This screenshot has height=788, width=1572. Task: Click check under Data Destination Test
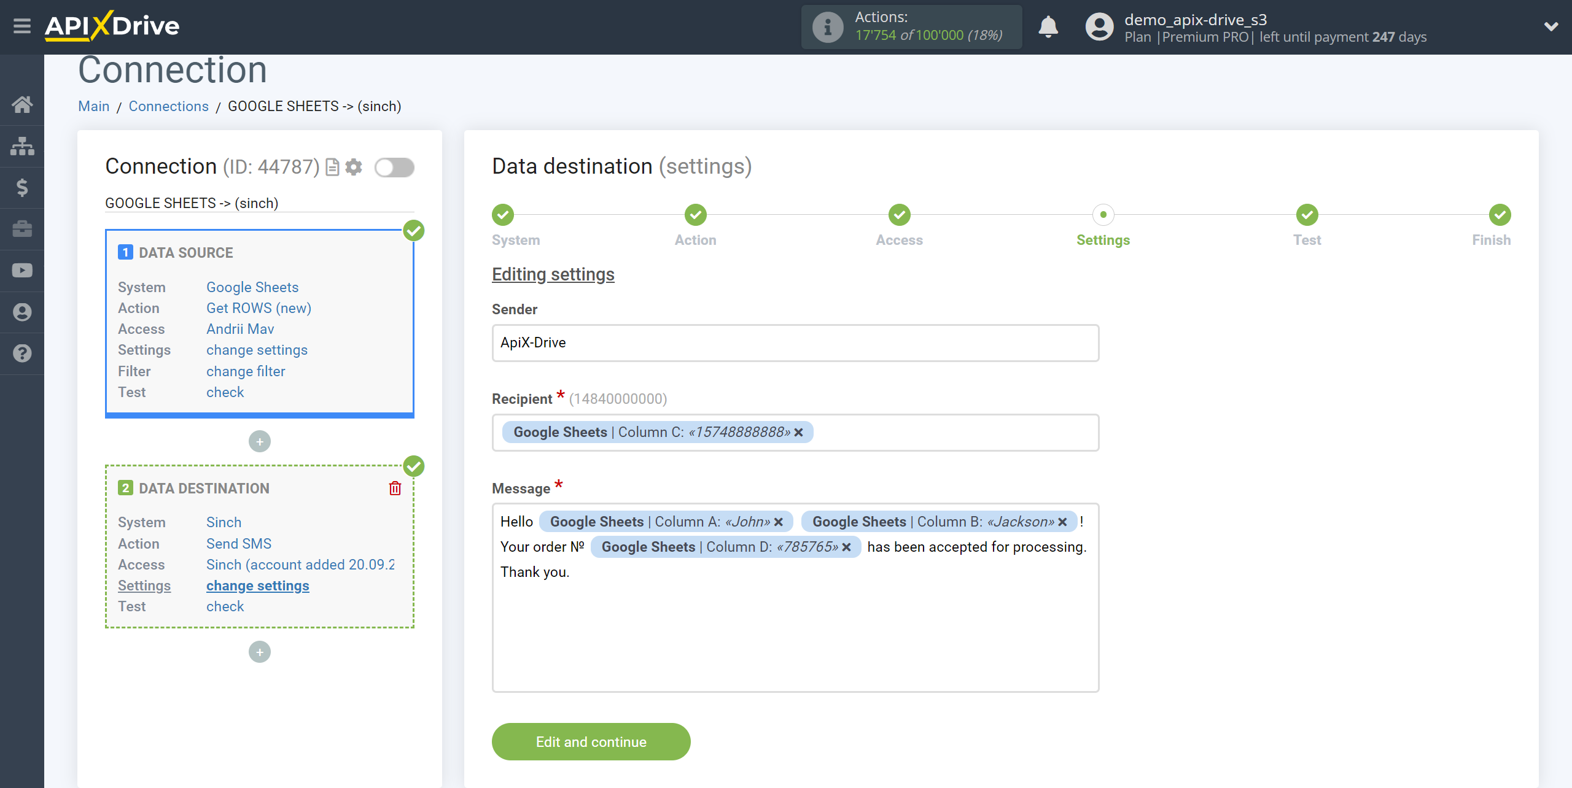pos(225,606)
